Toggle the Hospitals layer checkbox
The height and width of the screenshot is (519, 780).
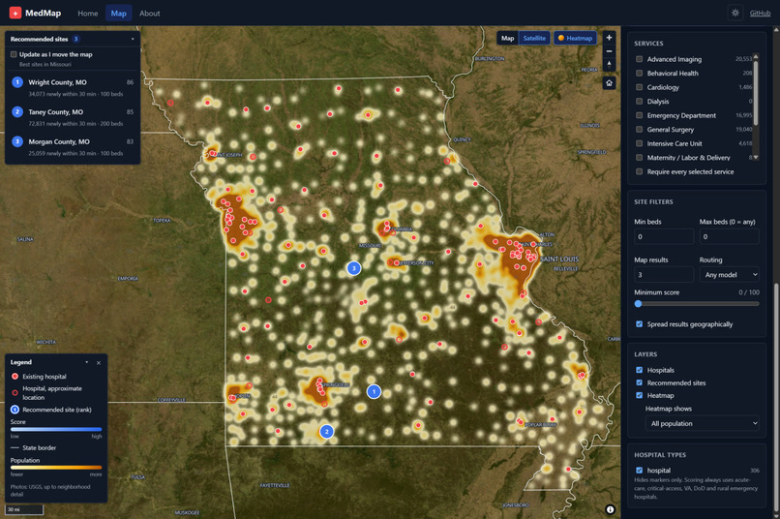(640, 370)
